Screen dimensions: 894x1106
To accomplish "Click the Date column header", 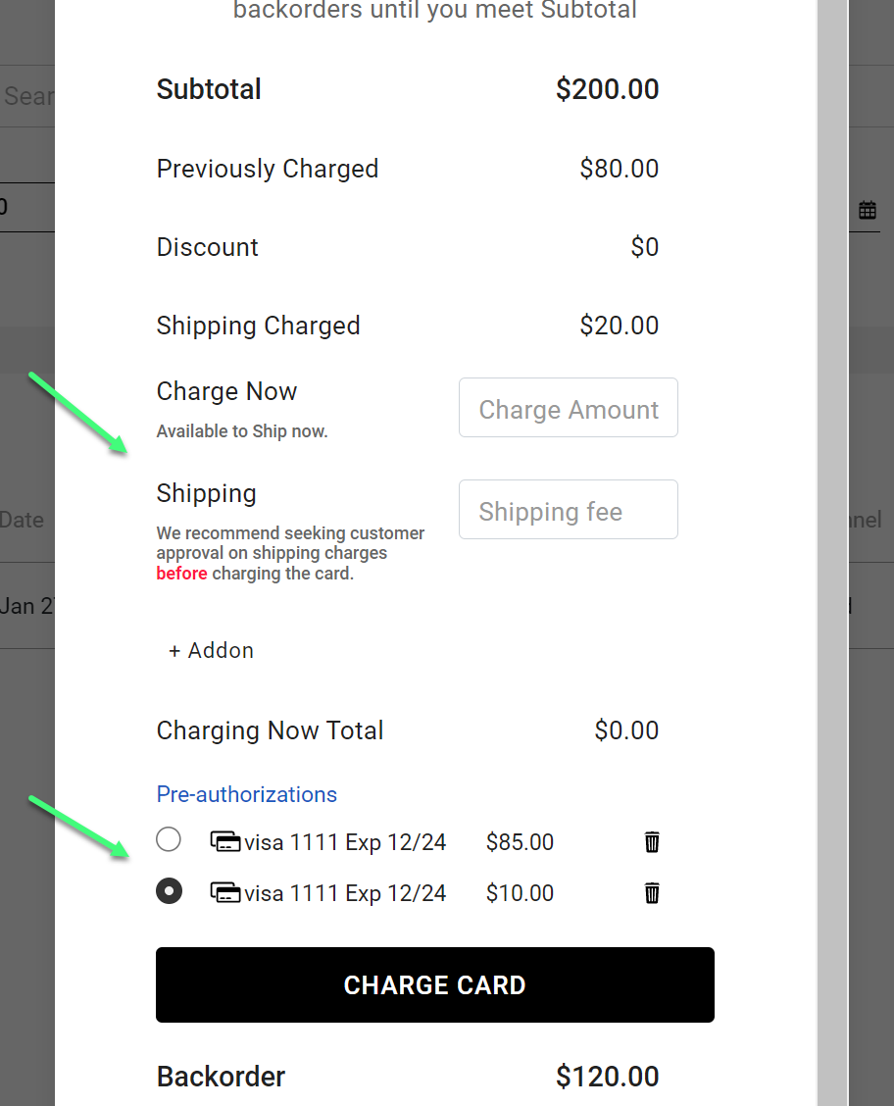I will tap(22, 520).
